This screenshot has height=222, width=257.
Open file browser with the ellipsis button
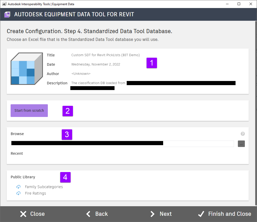[241, 144]
